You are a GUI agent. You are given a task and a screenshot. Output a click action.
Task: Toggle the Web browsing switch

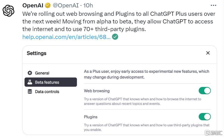(x=205, y=91)
